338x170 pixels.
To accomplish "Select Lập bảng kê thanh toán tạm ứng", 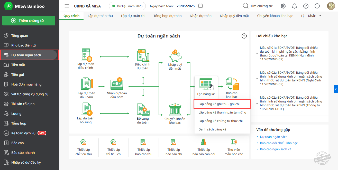I will click(222, 112).
